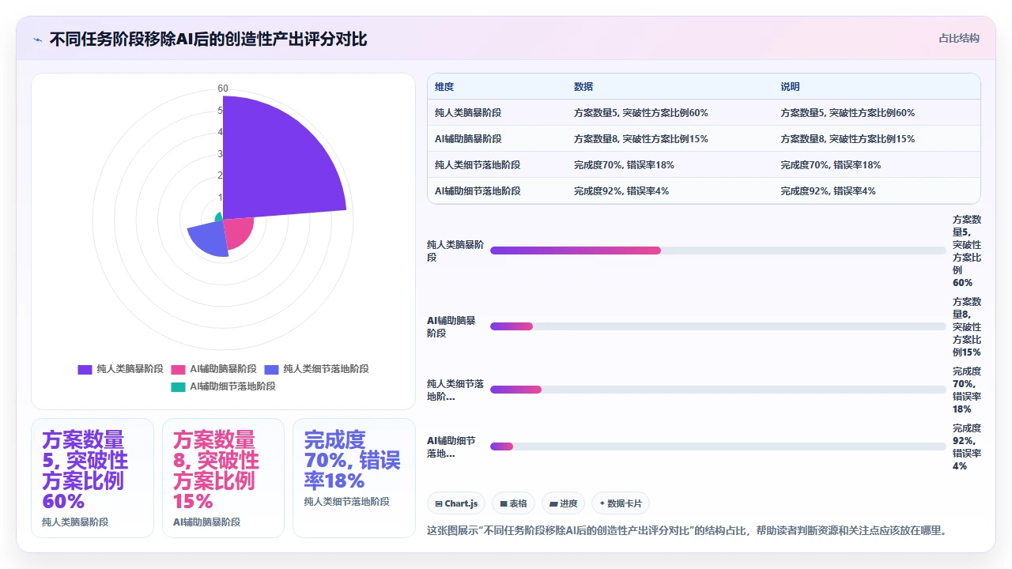Toggle the AI辅助脑暴阶段 legend entry
1012x569 pixels.
(x=214, y=369)
